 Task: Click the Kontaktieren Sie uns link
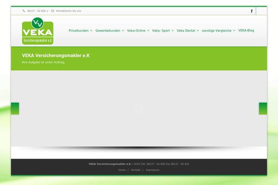[69, 11]
